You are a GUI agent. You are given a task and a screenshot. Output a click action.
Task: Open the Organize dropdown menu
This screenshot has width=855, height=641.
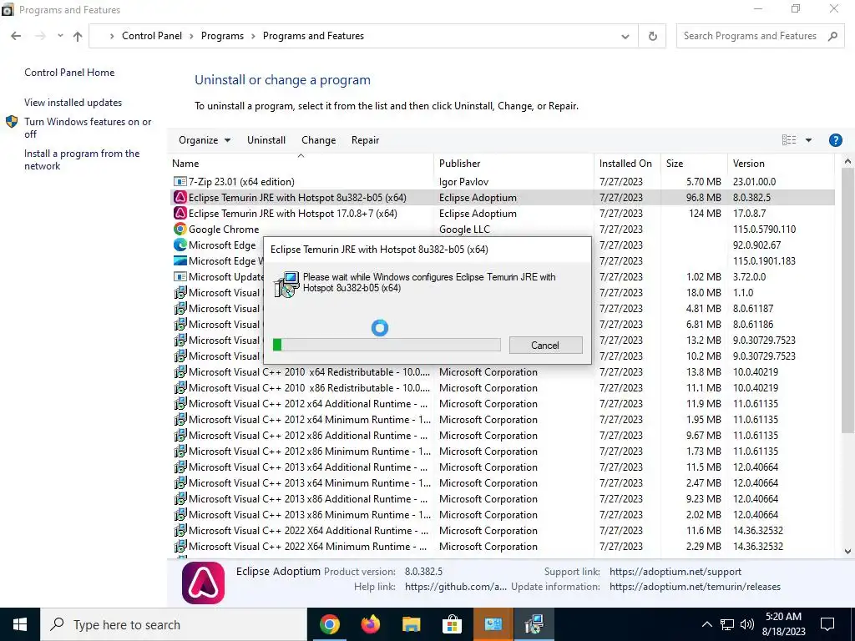tap(205, 140)
